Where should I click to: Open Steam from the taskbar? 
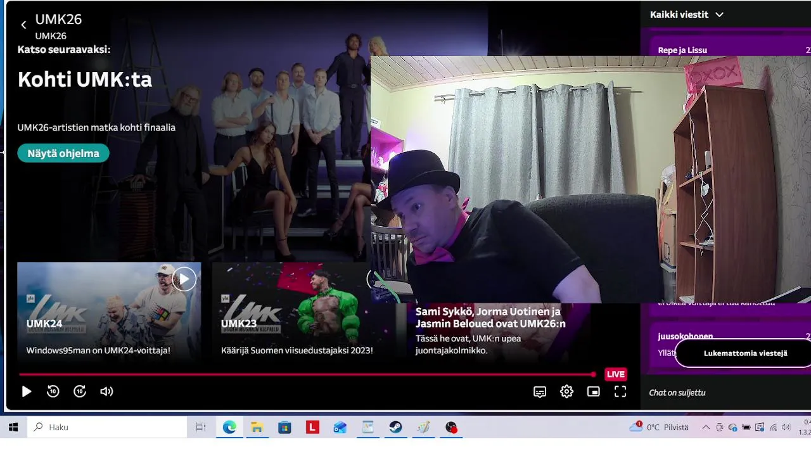point(396,427)
